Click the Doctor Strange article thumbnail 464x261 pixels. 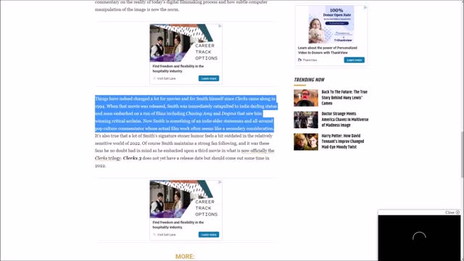pyautogui.click(x=306, y=120)
